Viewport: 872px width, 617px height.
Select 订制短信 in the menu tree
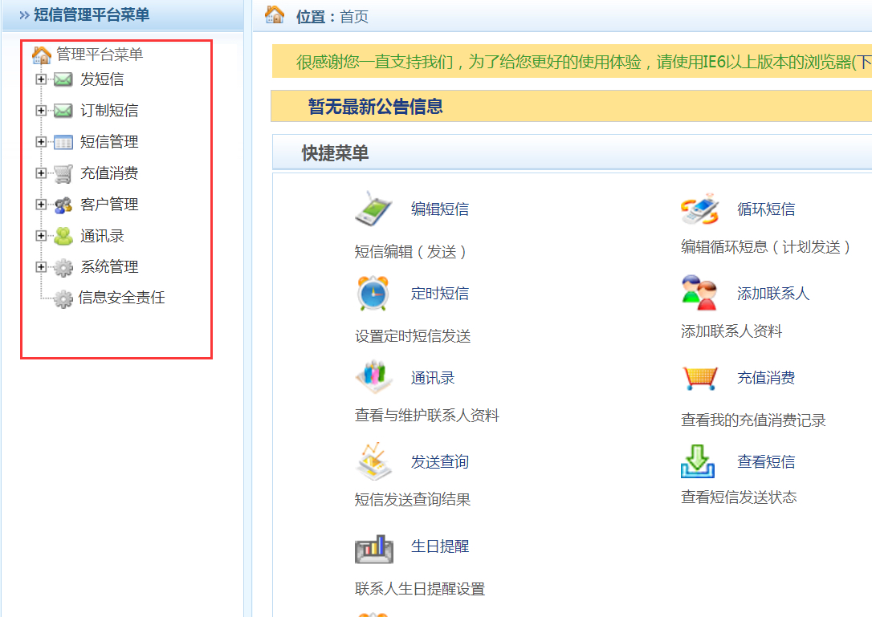(x=109, y=111)
